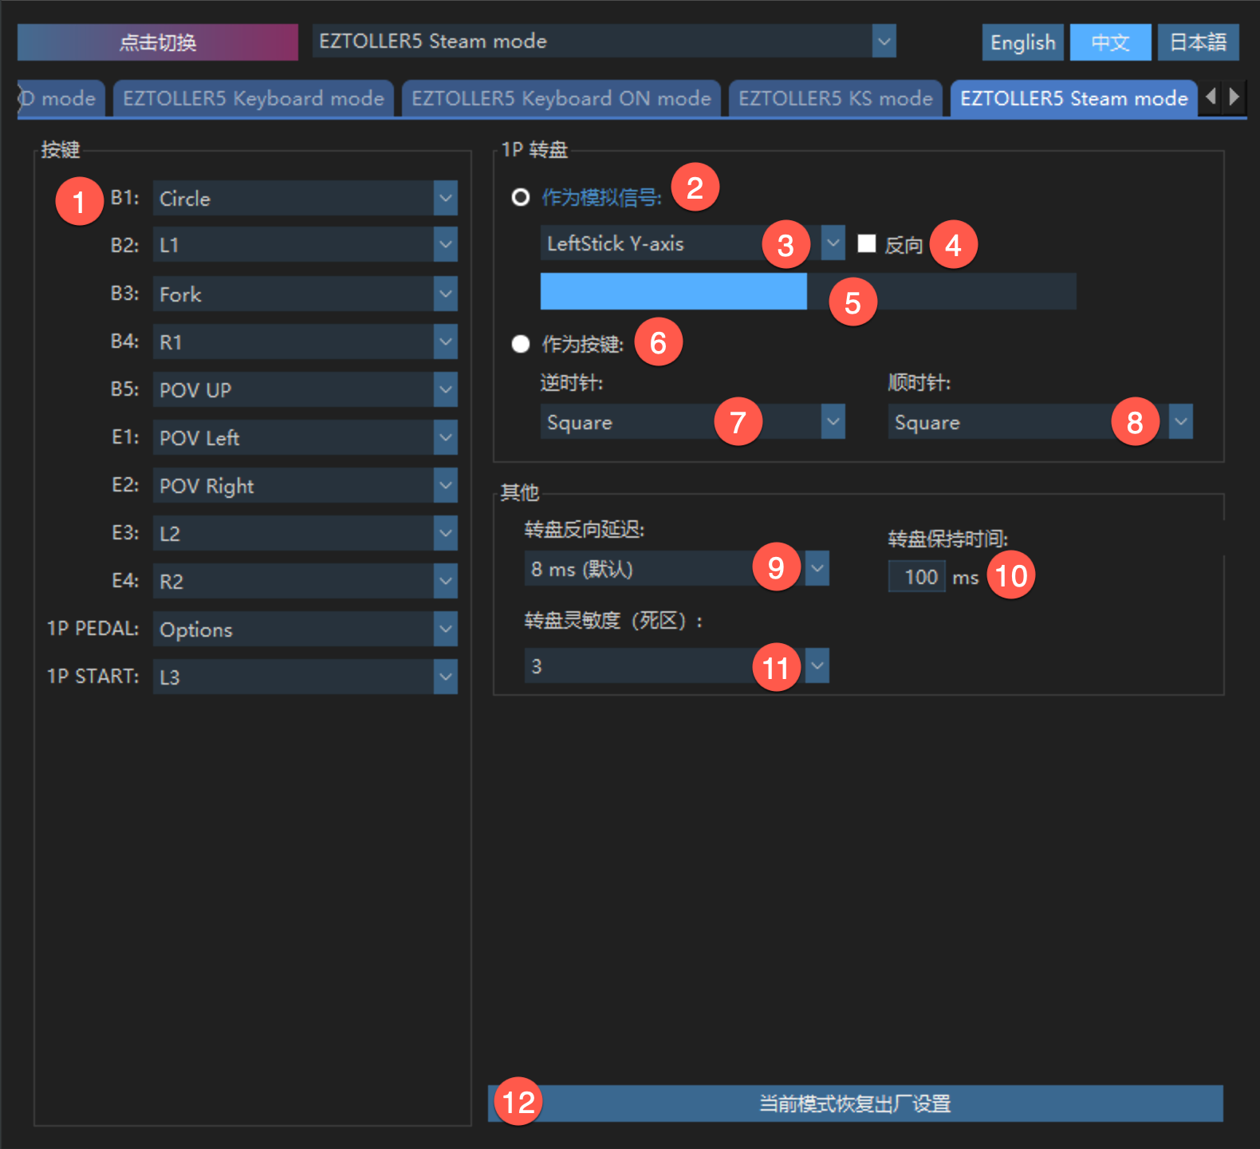This screenshot has height=1149, width=1260.
Task: Toggle the 反向 checkbox
Action: tap(867, 243)
